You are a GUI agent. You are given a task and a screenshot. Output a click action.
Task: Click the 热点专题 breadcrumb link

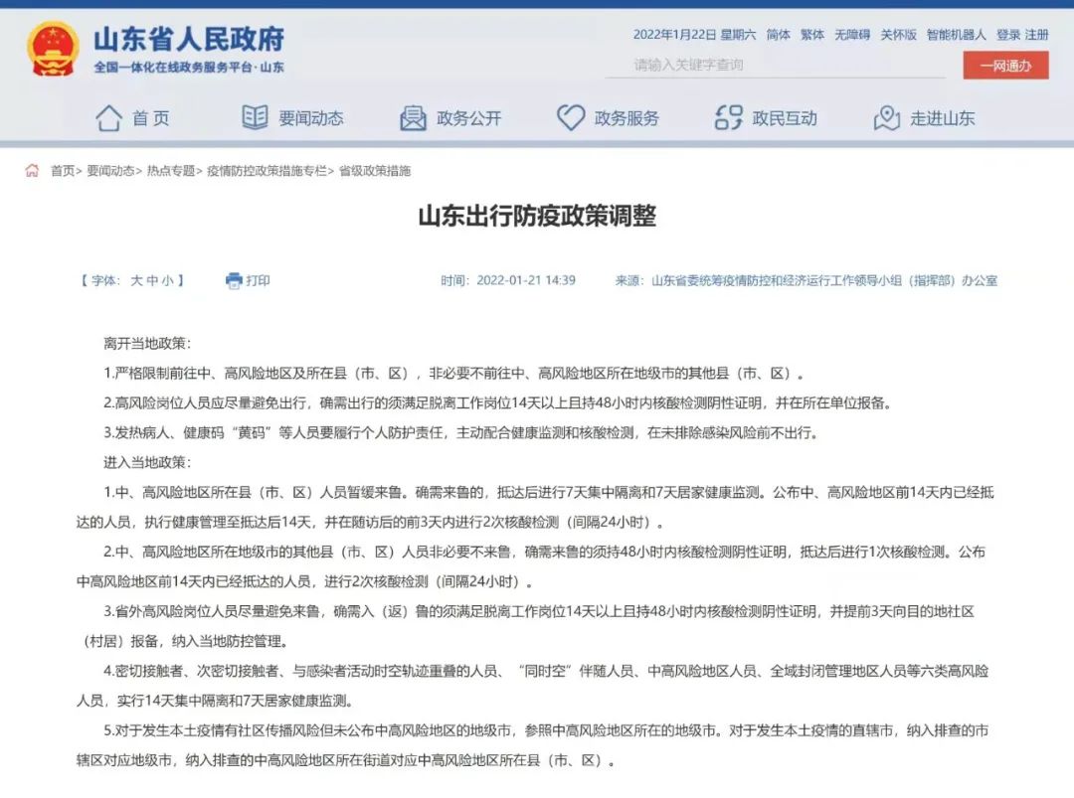pyautogui.click(x=171, y=170)
